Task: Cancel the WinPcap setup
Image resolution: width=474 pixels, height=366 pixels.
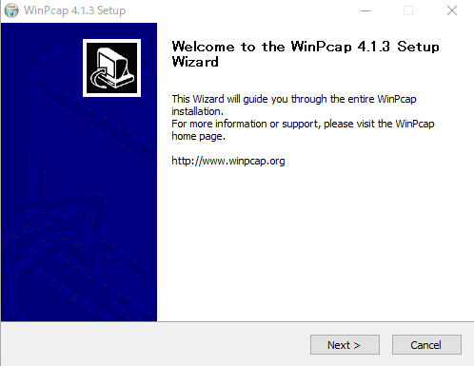Action: 426,345
